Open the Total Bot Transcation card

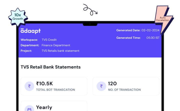pyautogui.click(x=54, y=86)
